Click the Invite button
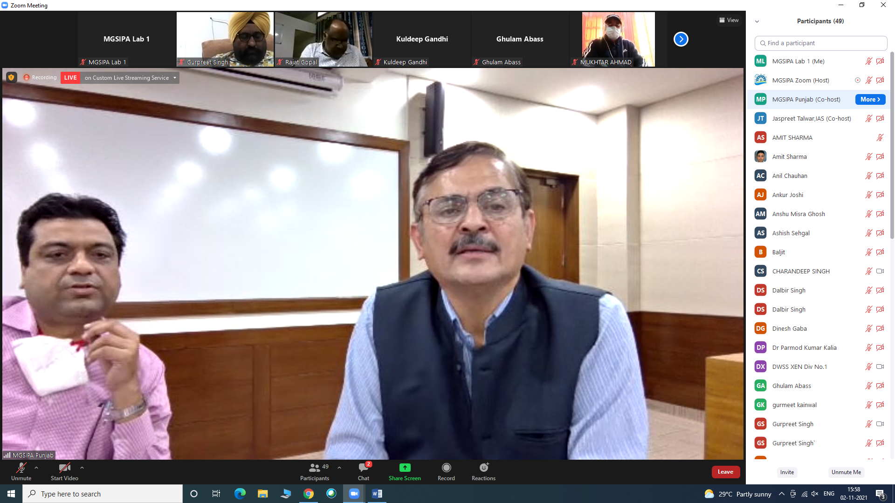Image resolution: width=895 pixels, height=503 pixels. click(787, 472)
